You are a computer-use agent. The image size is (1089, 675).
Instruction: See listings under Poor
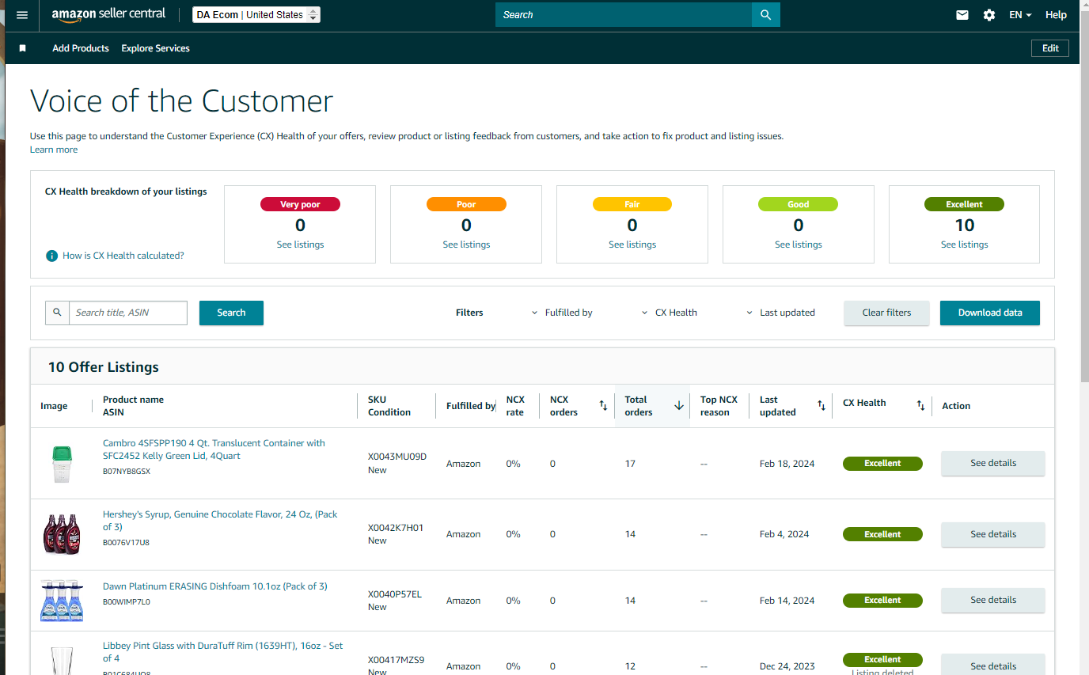click(466, 245)
